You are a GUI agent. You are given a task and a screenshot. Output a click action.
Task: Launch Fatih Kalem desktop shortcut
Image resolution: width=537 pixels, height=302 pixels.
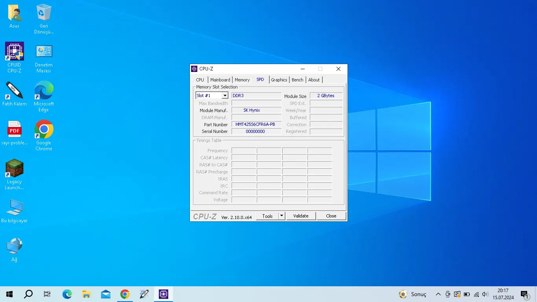point(15,94)
